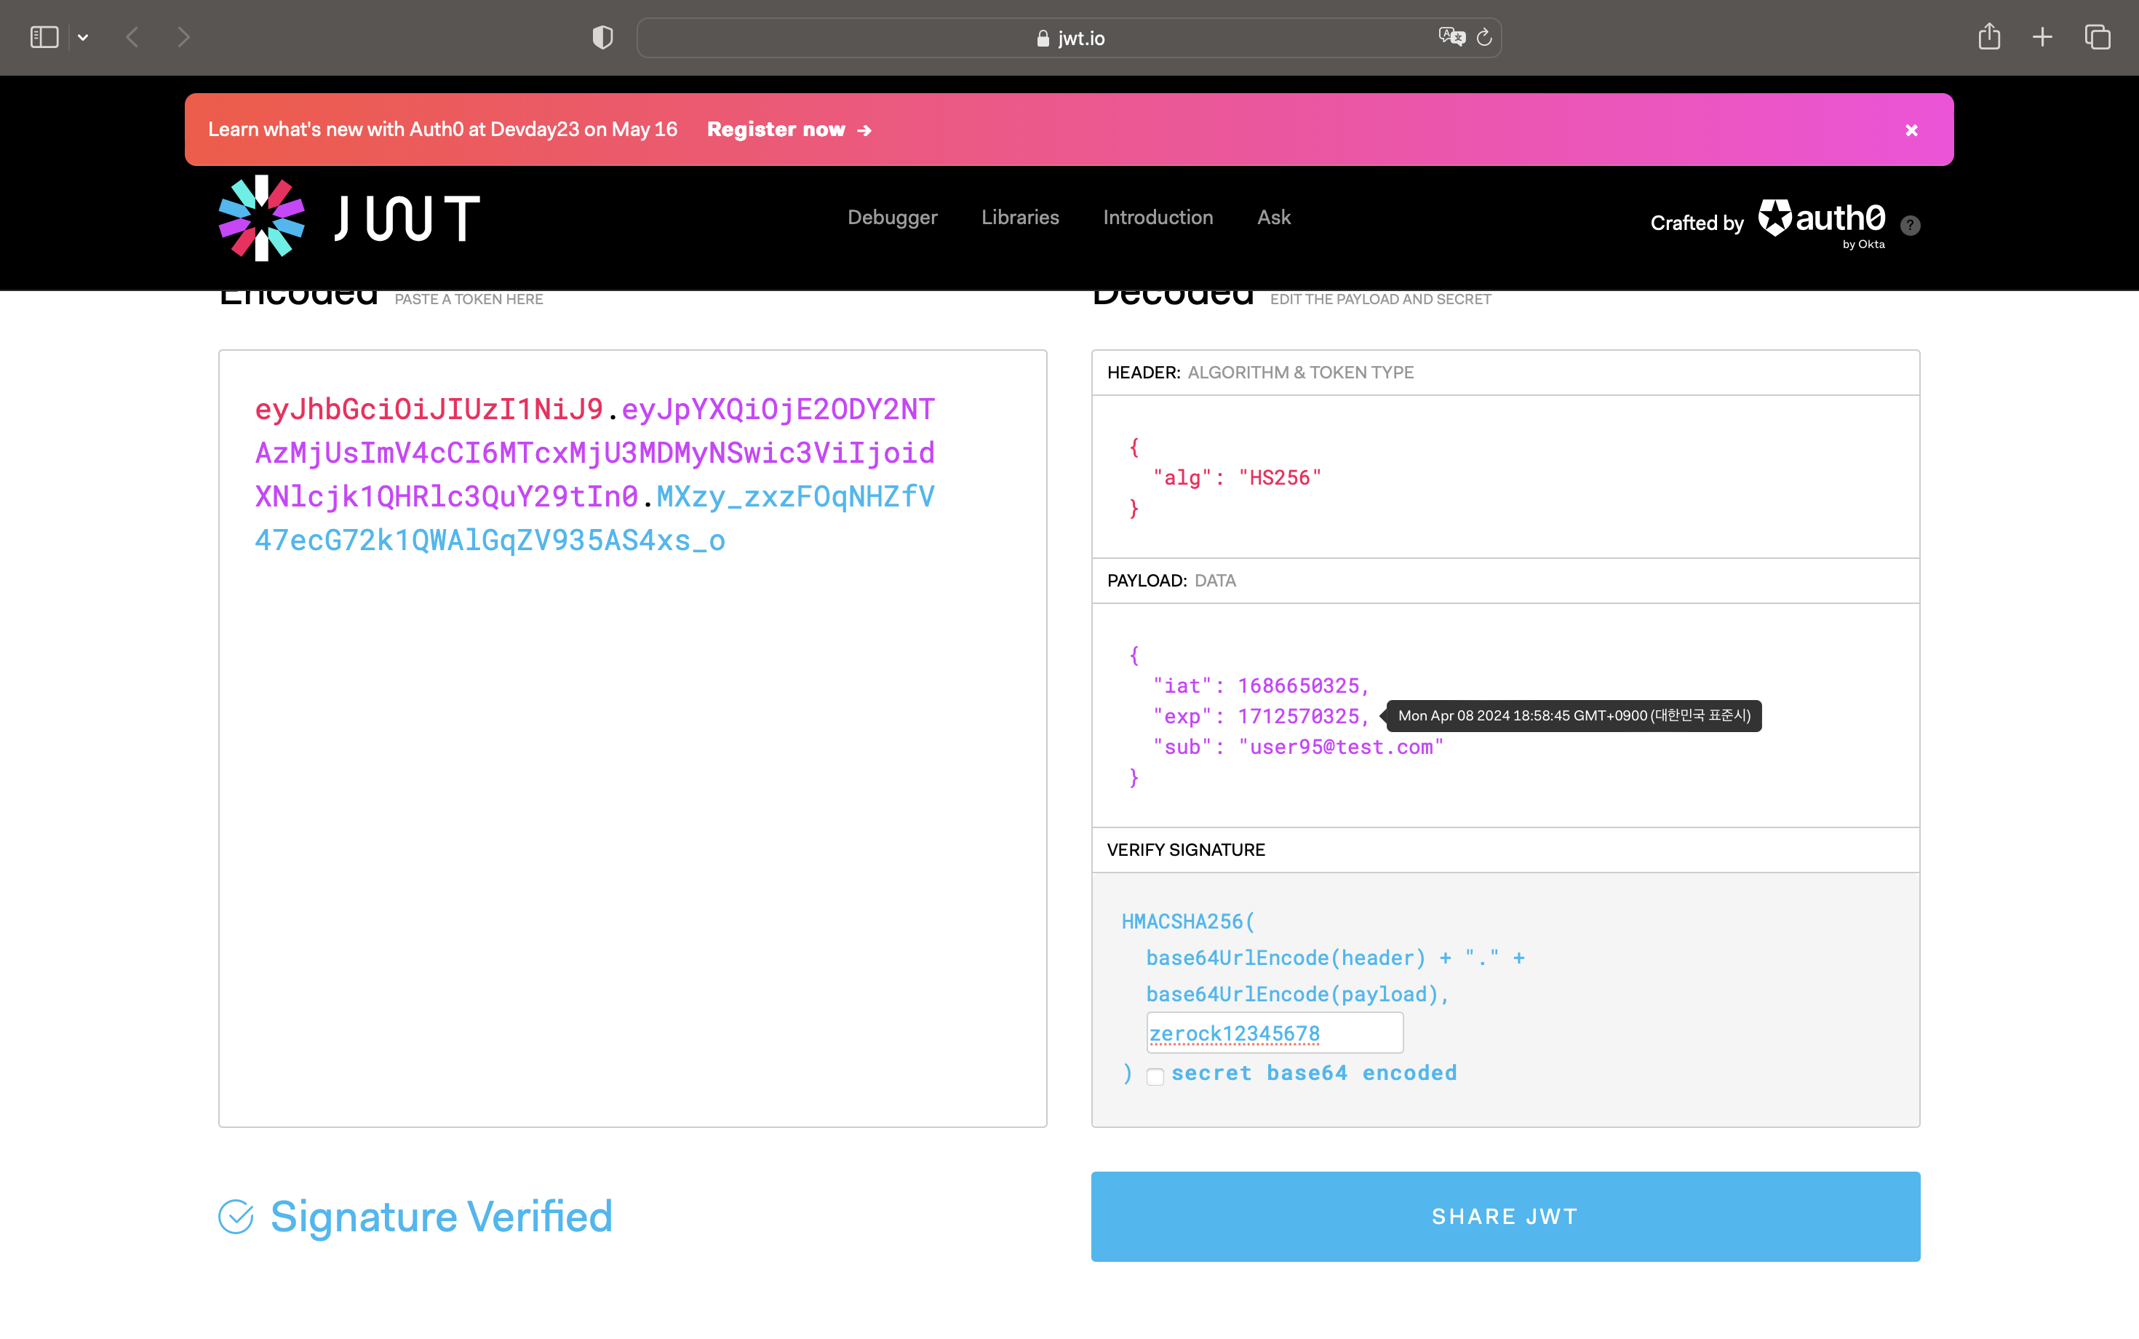This screenshot has width=2139, height=1339.
Task: Click the JWT wordmark text logo
Action: [x=407, y=218]
